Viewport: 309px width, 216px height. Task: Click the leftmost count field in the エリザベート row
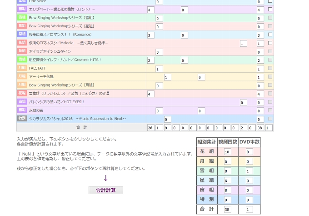151,10
